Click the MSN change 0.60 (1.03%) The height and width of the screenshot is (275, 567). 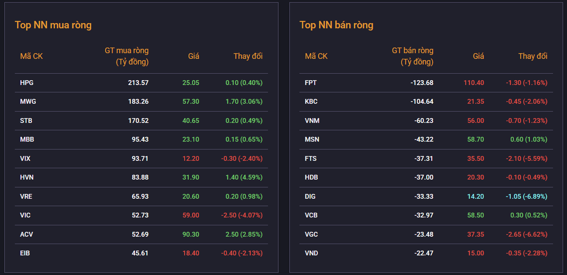point(529,139)
